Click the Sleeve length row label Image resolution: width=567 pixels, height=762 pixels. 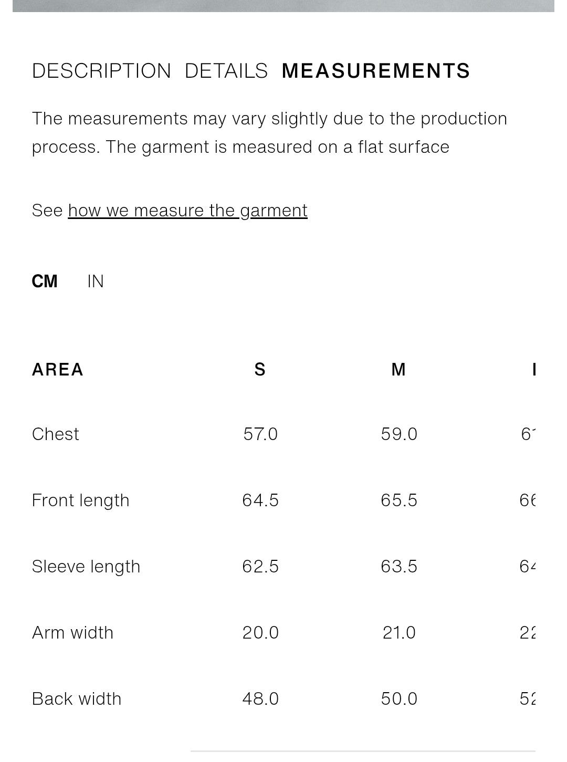86,567
